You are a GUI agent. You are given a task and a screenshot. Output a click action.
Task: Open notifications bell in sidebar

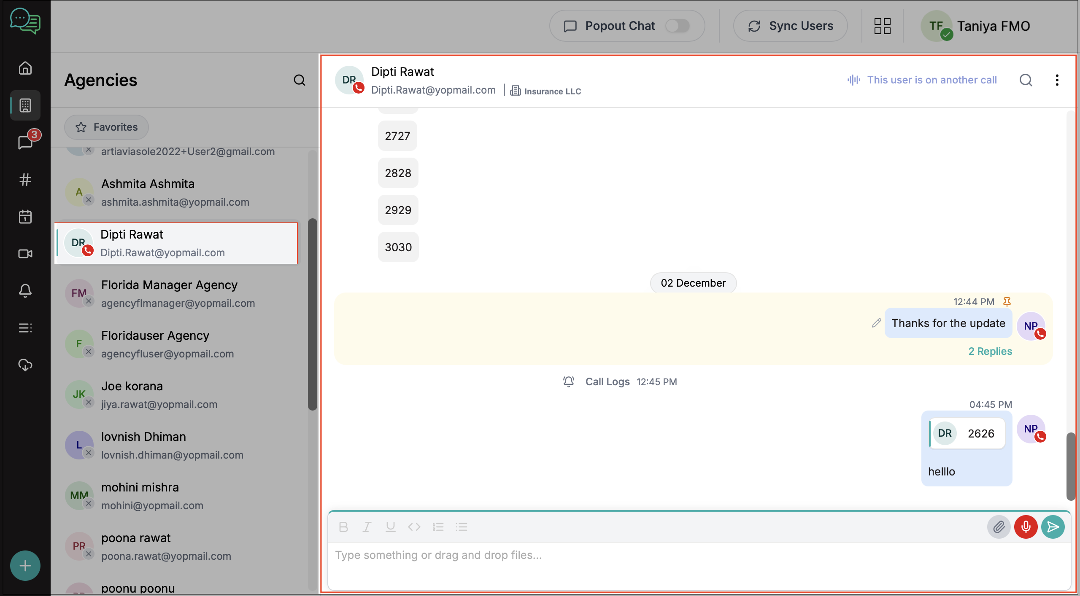[x=25, y=291]
